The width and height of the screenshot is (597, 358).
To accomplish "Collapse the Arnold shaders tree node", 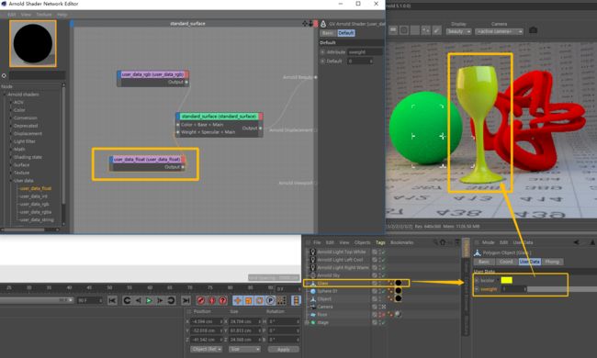I will (5, 95).
